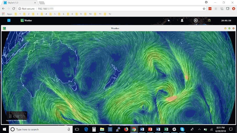Open bookmark folder 3
Screen dimensions: 237x133
[35, 14]
